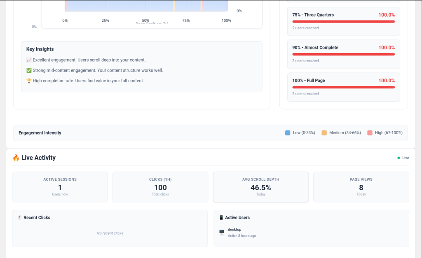Click the 46.5% scroll depth value
This screenshot has width=422, height=258.
pyautogui.click(x=261, y=188)
